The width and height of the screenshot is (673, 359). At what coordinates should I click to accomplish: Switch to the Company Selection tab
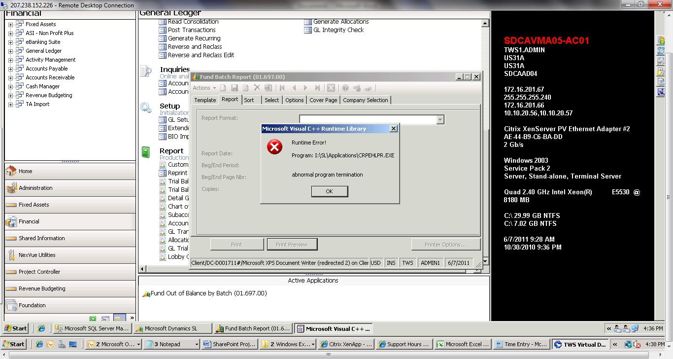(366, 100)
